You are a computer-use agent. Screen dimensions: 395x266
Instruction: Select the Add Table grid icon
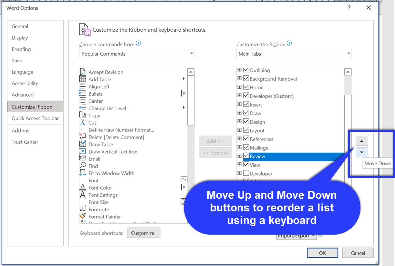tap(83, 79)
